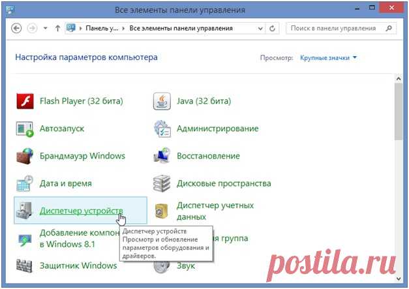Viewport: 409px width, 289px height.
Task: Open the Брандмауэр Windows brick wall icon
Action: 25,156
